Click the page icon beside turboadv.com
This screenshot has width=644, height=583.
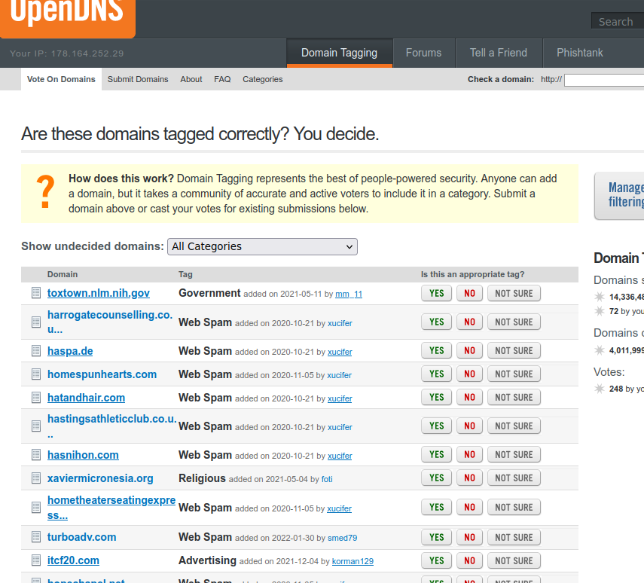point(35,537)
